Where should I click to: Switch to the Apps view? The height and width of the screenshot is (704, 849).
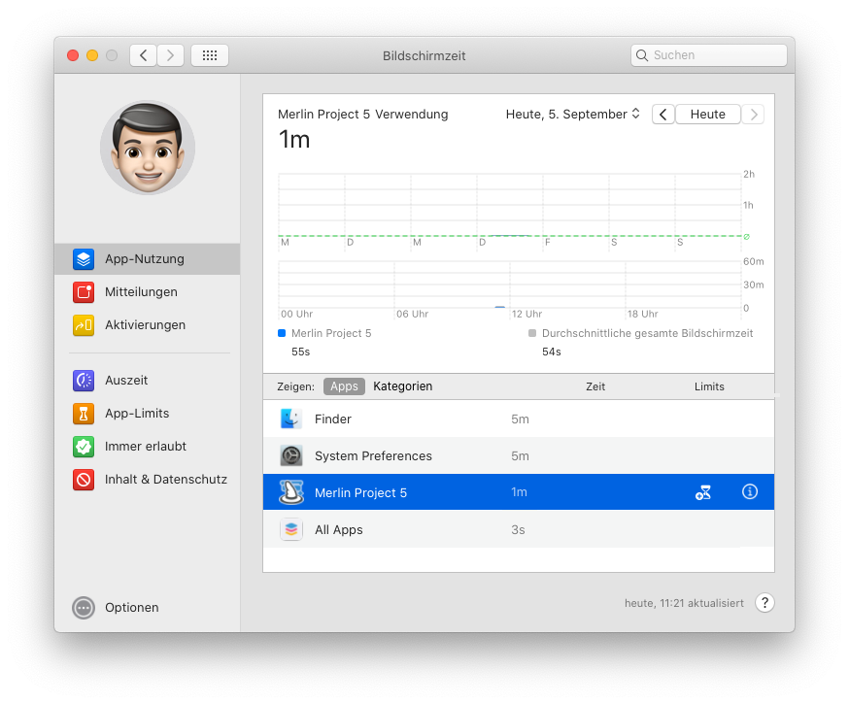pyautogui.click(x=344, y=386)
